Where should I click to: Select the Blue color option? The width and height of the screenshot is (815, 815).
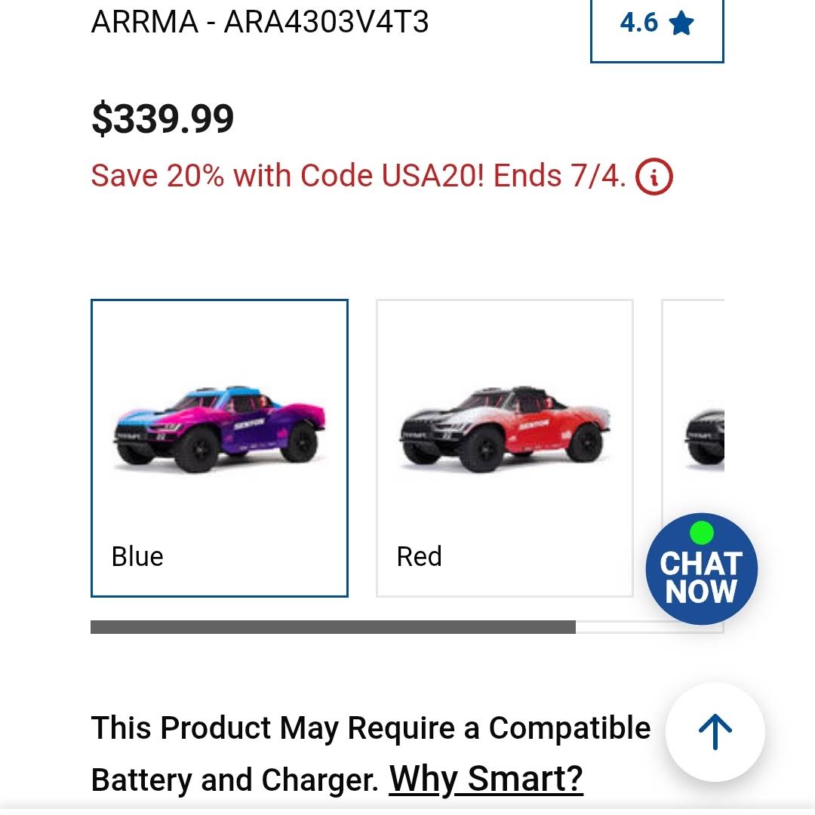point(220,448)
